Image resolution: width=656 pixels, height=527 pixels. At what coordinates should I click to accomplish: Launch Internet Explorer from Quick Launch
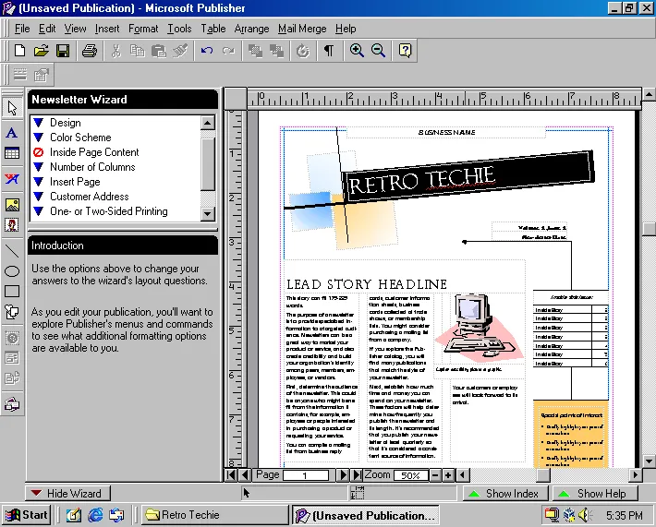coord(95,515)
